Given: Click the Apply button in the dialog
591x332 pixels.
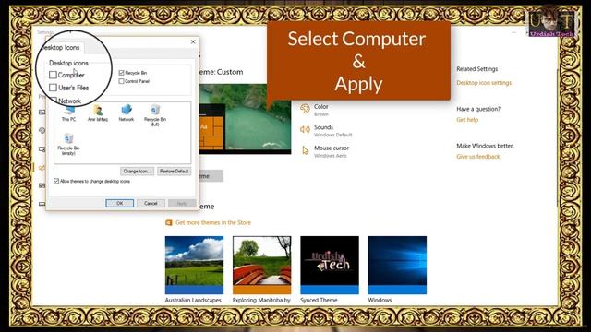Looking at the screenshot, I should point(182,203).
